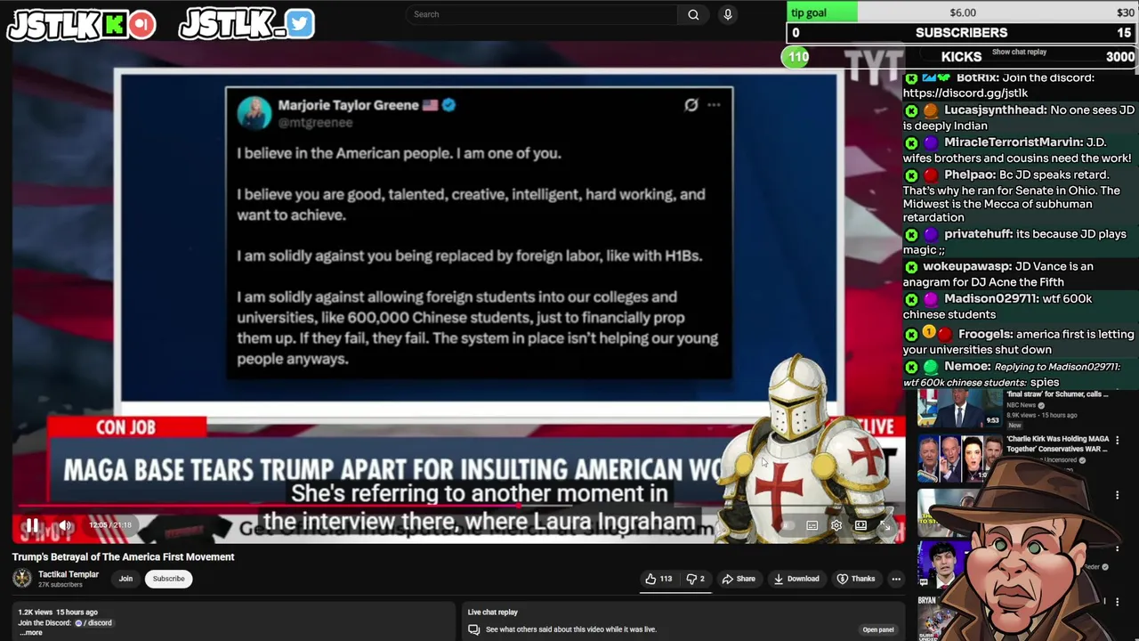Click privatehuff 'plays magic' chat message
1139x641 pixels.
pyautogui.click(x=1019, y=241)
